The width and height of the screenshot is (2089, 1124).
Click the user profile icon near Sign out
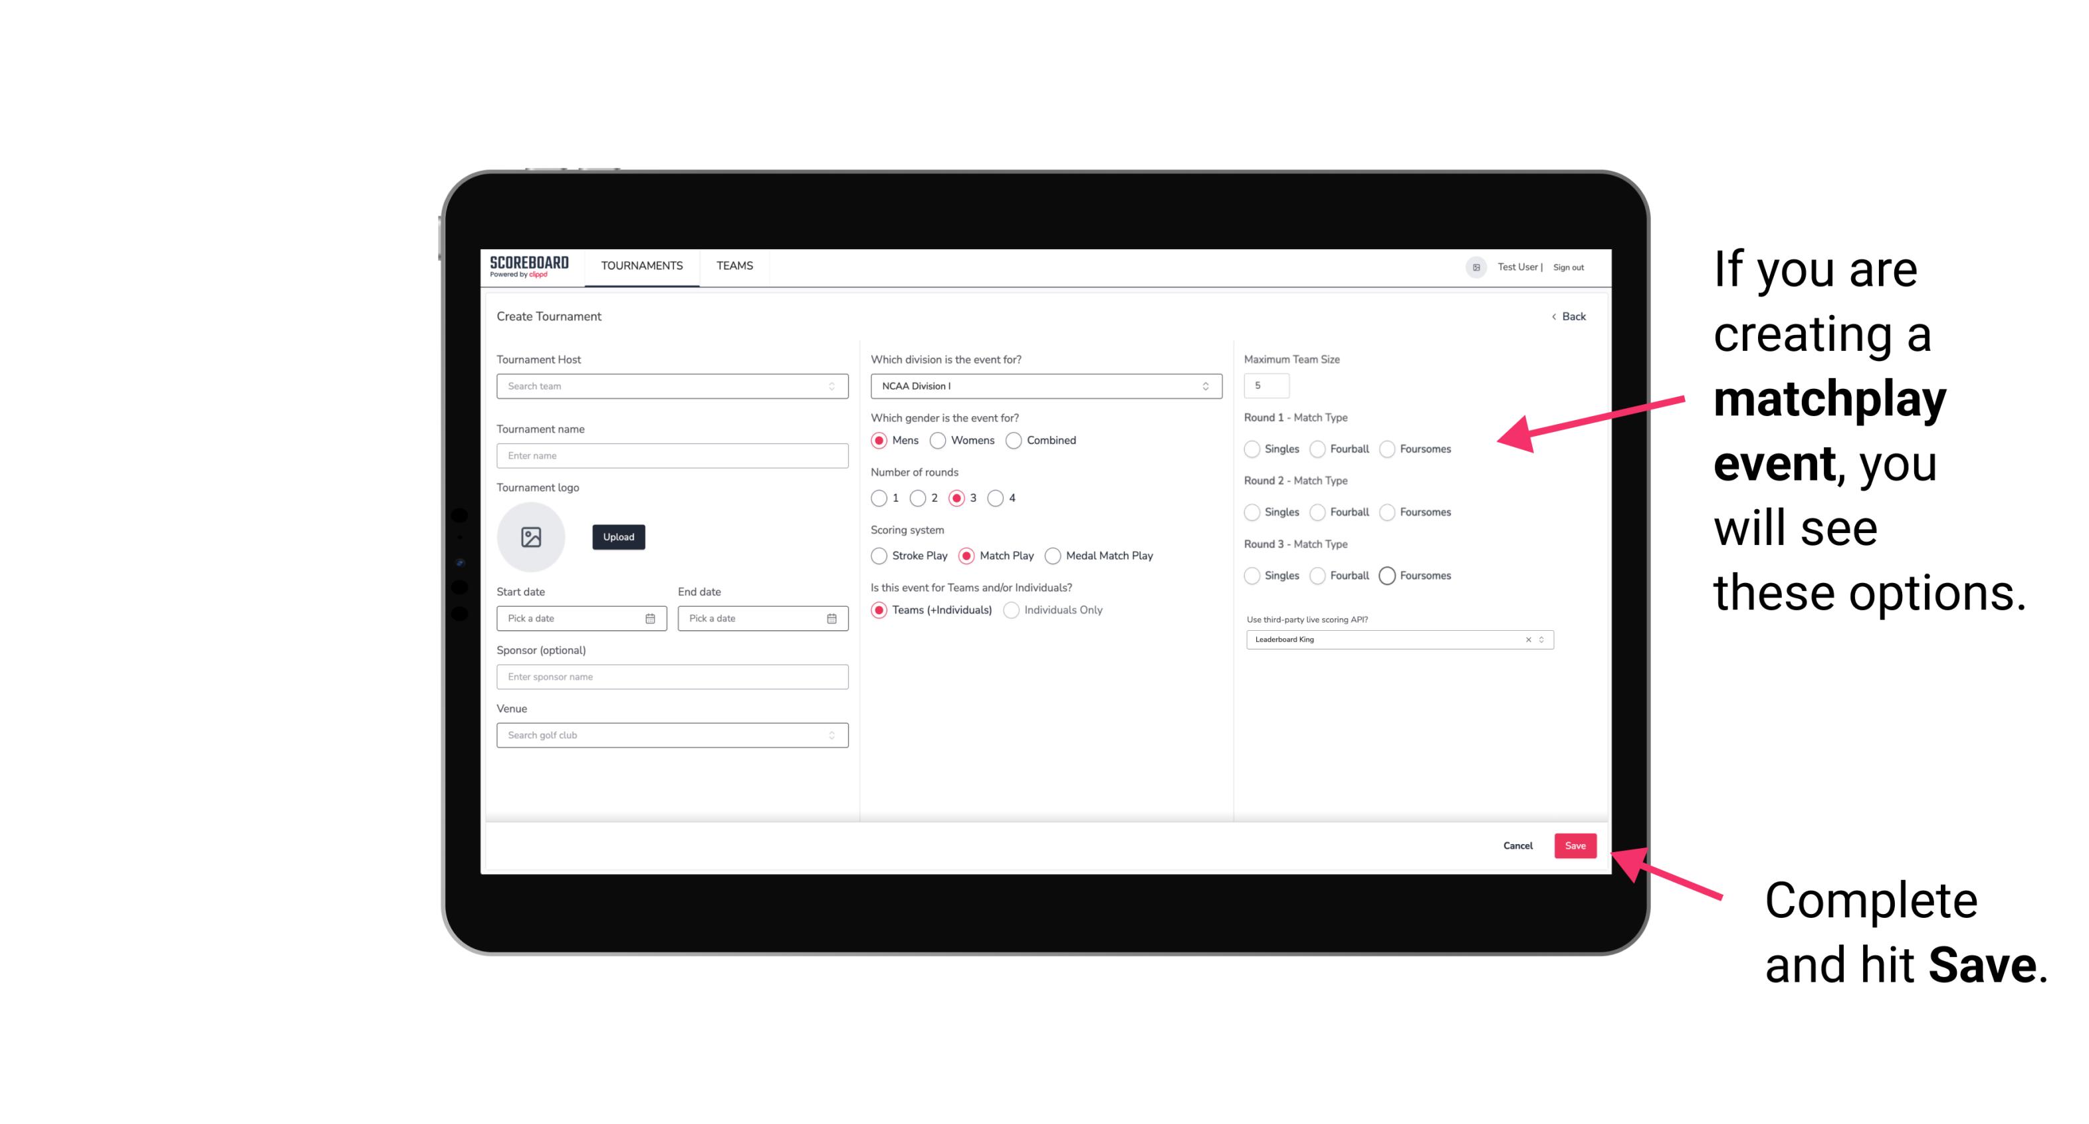pos(1472,266)
